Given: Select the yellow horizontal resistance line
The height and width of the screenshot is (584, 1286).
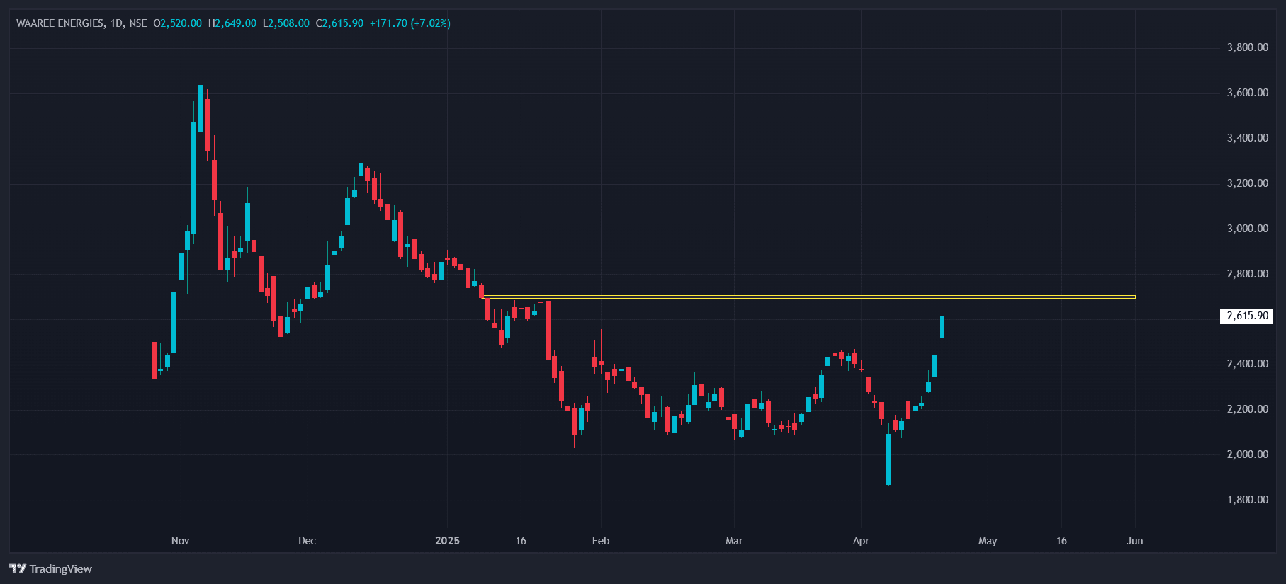Looking at the screenshot, I should 809,297.
